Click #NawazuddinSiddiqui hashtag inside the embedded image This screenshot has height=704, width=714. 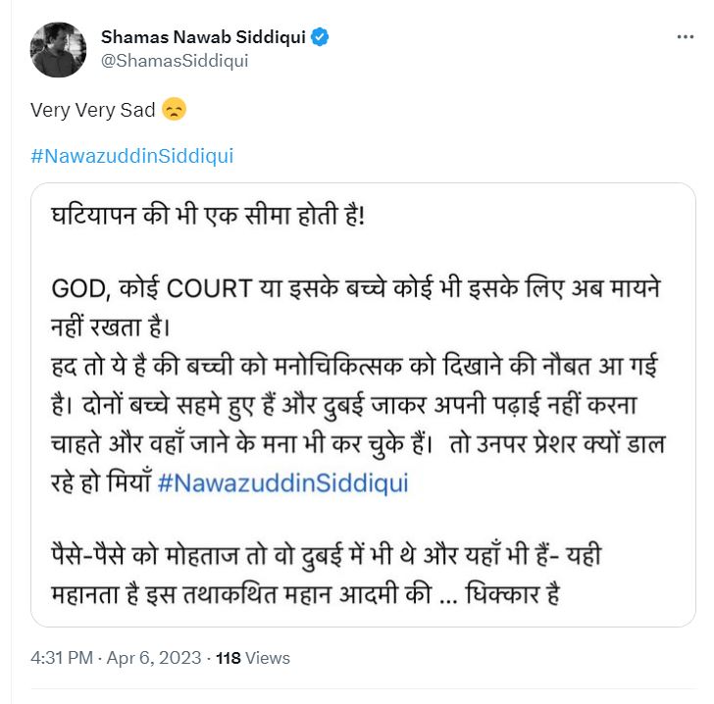coord(282,483)
